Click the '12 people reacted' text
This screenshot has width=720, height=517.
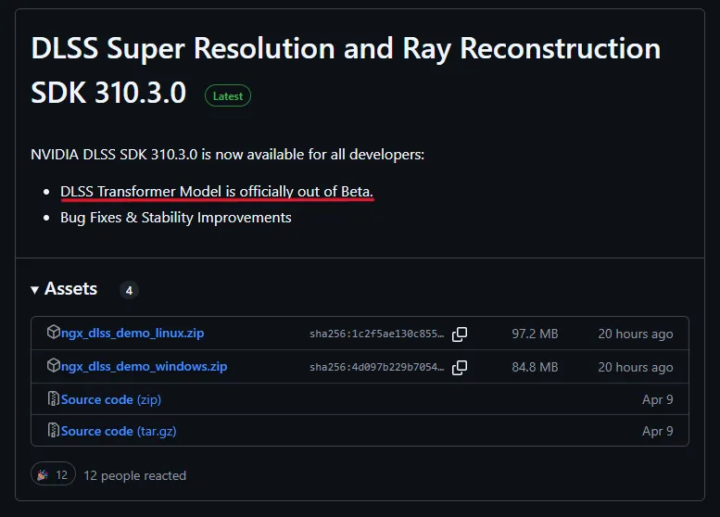134,475
